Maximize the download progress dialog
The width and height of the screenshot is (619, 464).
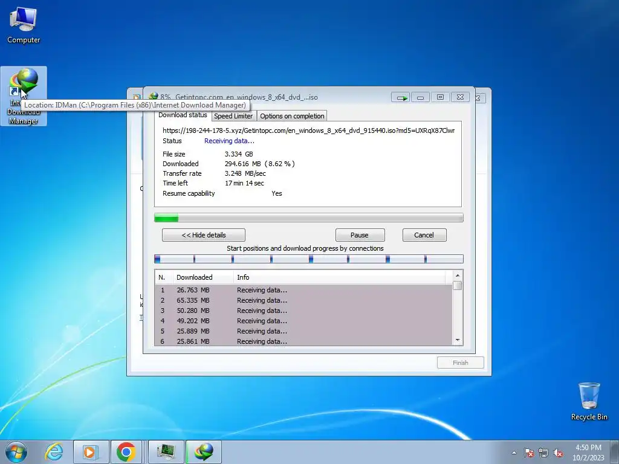[440, 97]
